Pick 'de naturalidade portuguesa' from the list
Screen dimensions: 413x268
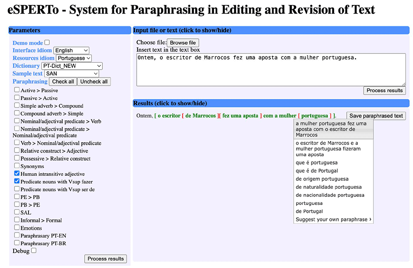[333, 187]
